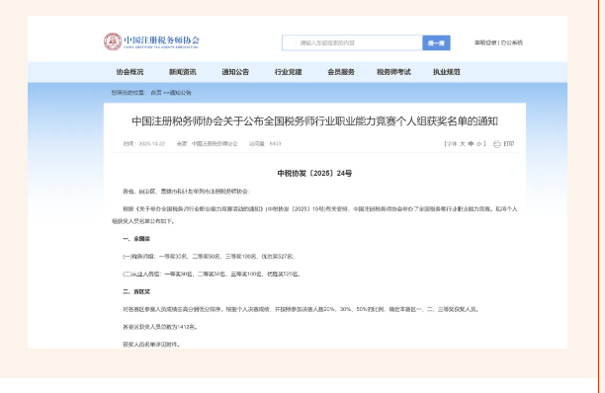Screen dimensions: 605x393
Task: Set article font size to 中
Action: pos(471,144)
